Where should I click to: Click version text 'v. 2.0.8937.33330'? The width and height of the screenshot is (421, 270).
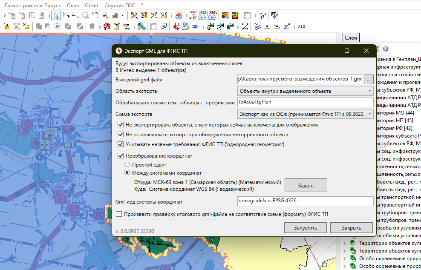(135, 231)
